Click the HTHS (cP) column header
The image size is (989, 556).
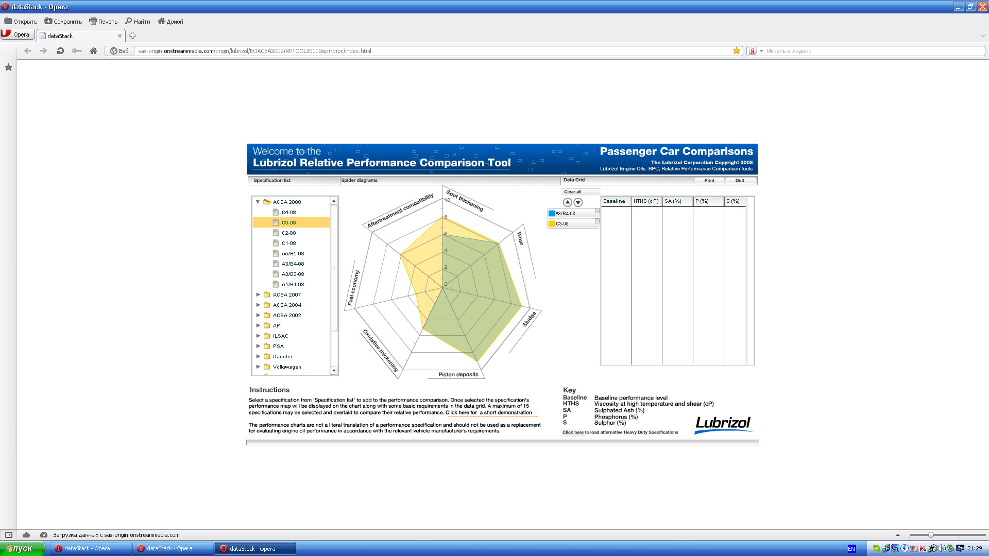click(x=646, y=201)
